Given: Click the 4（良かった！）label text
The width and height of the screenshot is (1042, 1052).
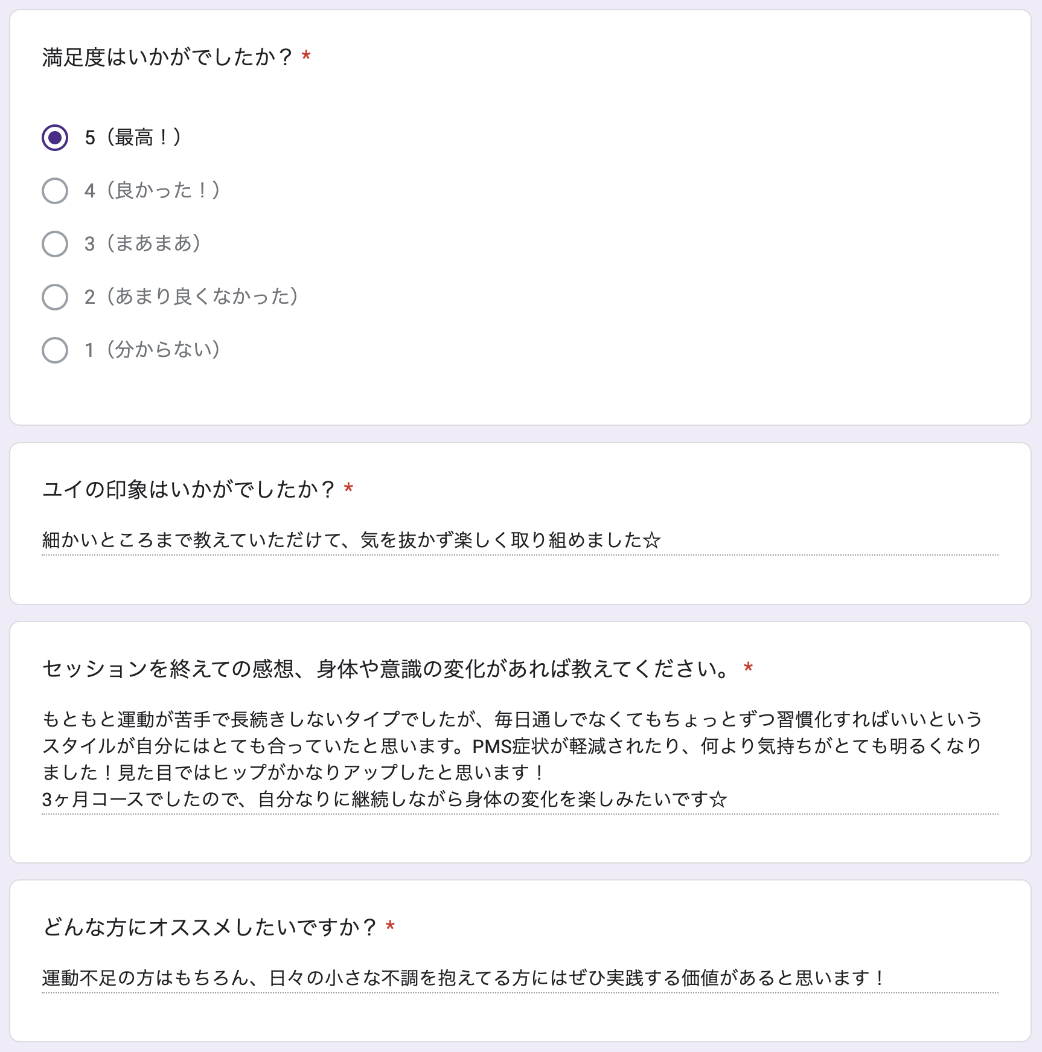Looking at the screenshot, I should (x=152, y=191).
